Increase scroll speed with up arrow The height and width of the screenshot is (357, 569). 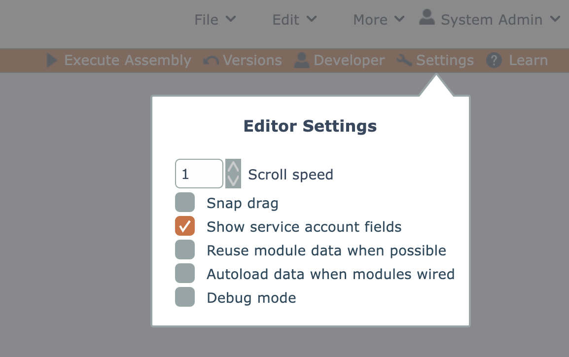tap(233, 167)
